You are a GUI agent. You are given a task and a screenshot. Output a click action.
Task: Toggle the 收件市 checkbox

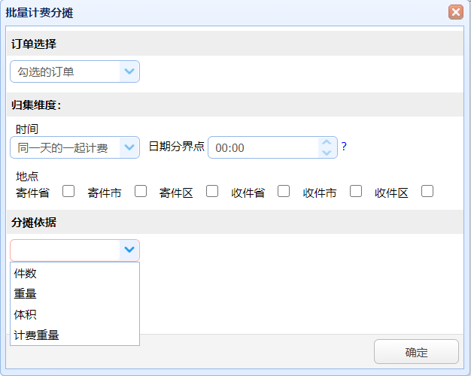point(356,191)
